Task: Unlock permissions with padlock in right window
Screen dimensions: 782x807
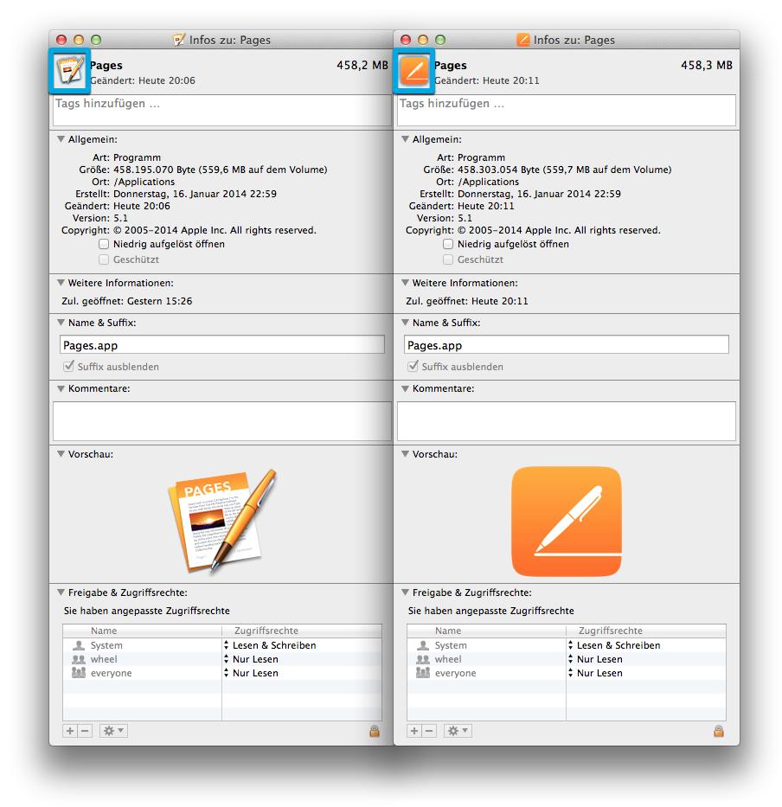Action: point(719,731)
